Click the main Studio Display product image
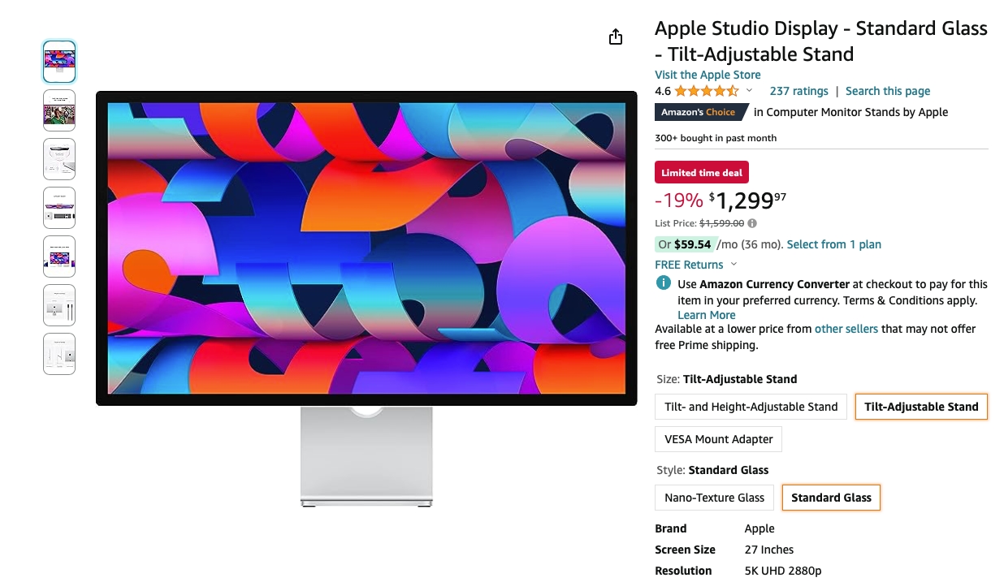The image size is (1004, 582). point(366,299)
